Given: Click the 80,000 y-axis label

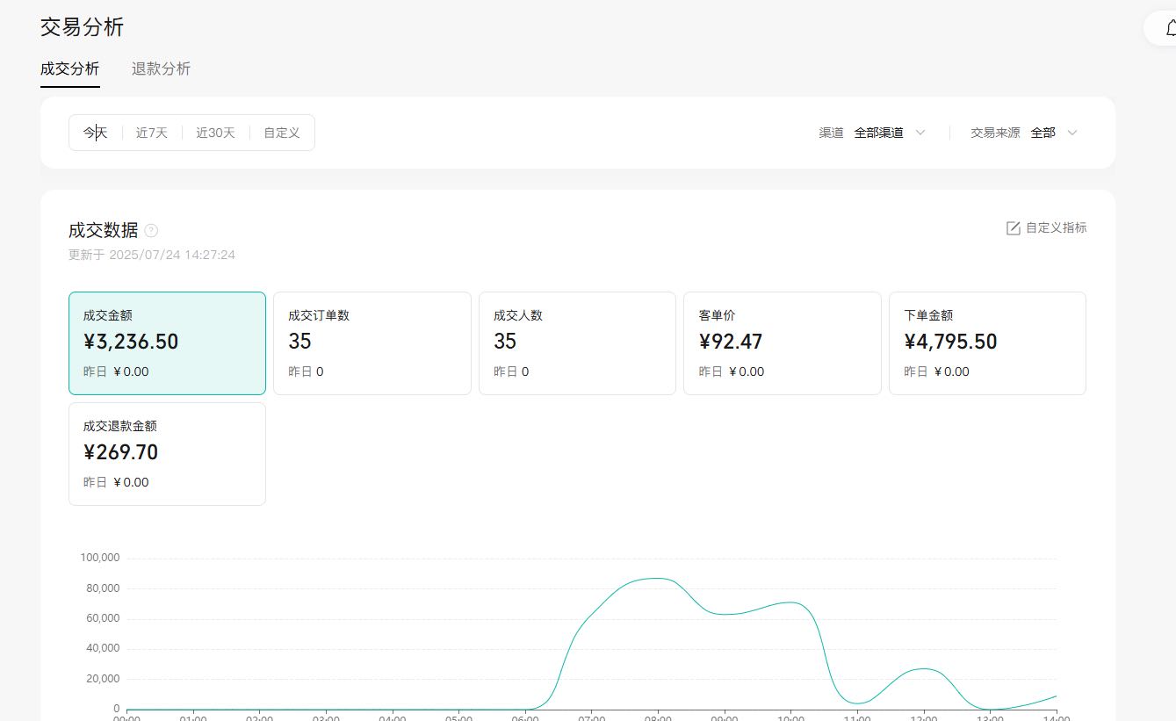Looking at the screenshot, I should (102, 588).
